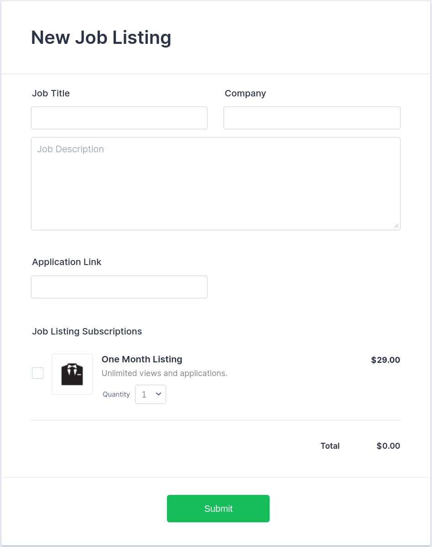Click the Job Listing Subscriptions heading
This screenshot has width=432, height=547.
point(87,331)
